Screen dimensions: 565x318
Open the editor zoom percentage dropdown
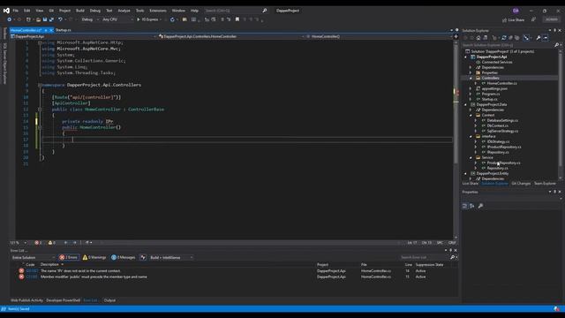(19, 243)
